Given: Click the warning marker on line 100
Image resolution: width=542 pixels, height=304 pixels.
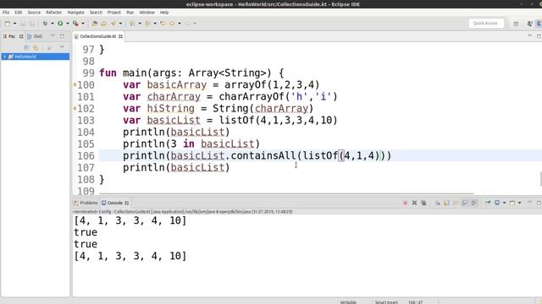Looking at the screenshot, I should click(75, 84).
